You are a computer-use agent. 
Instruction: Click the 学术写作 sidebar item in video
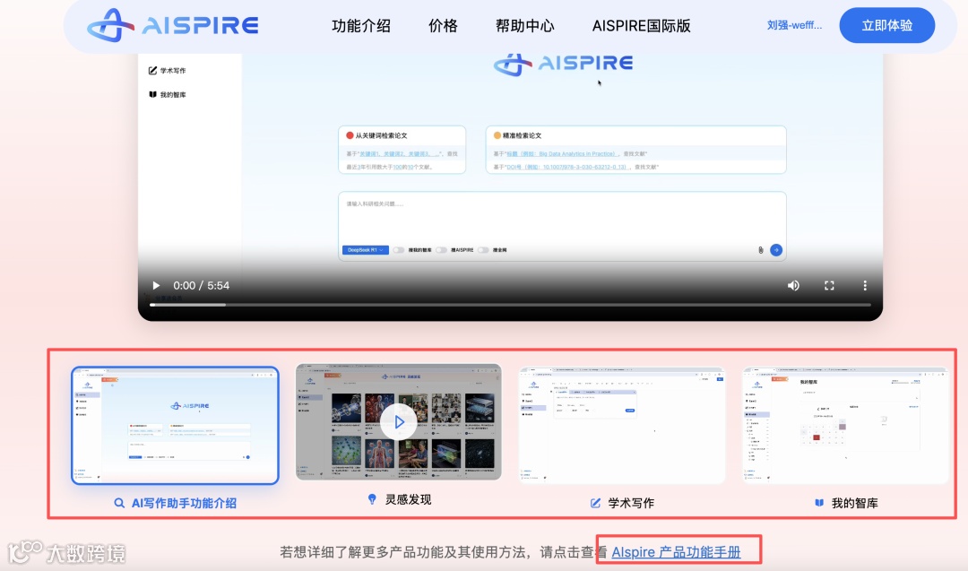click(168, 71)
